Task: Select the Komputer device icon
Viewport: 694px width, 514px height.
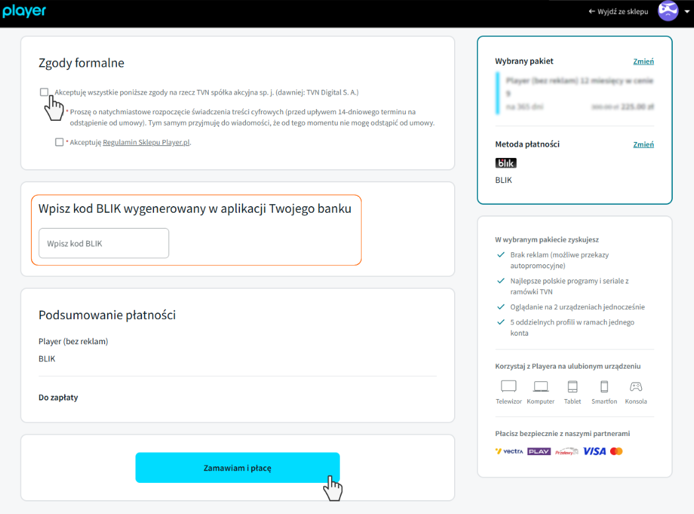Action: pyautogui.click(x=541, y=387)
